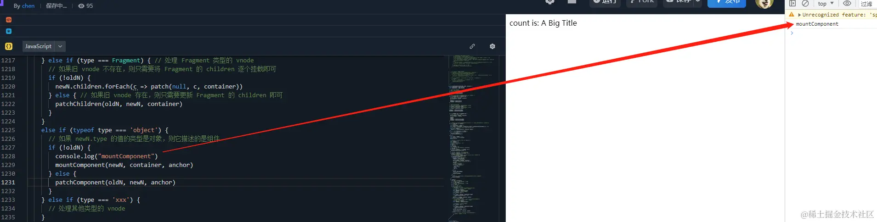
Task: Open the user avatar menu
Action: [764, 3]
